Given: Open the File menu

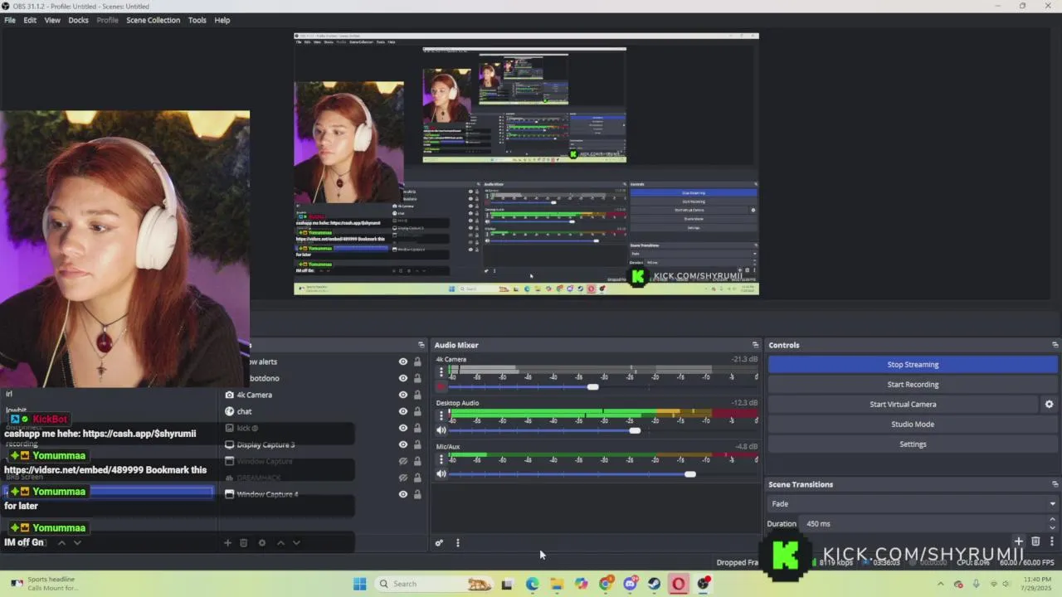Looking at the screenshot, I should [10, 20].
